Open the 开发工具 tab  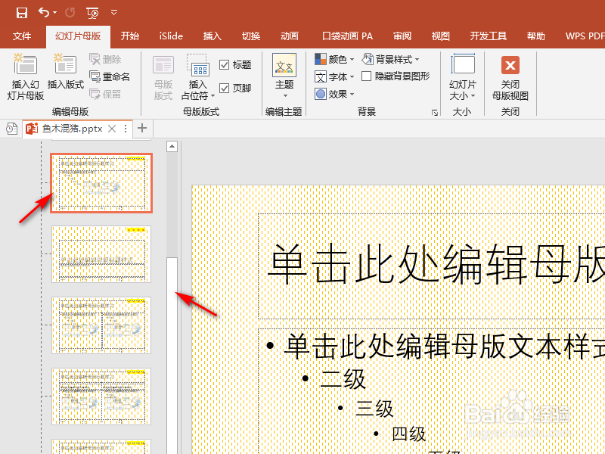(x=488, y=36)
